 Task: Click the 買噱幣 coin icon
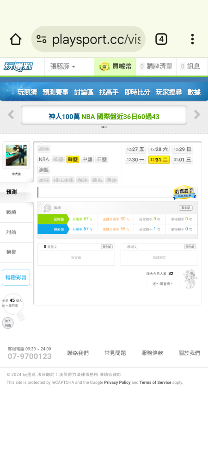104,66
